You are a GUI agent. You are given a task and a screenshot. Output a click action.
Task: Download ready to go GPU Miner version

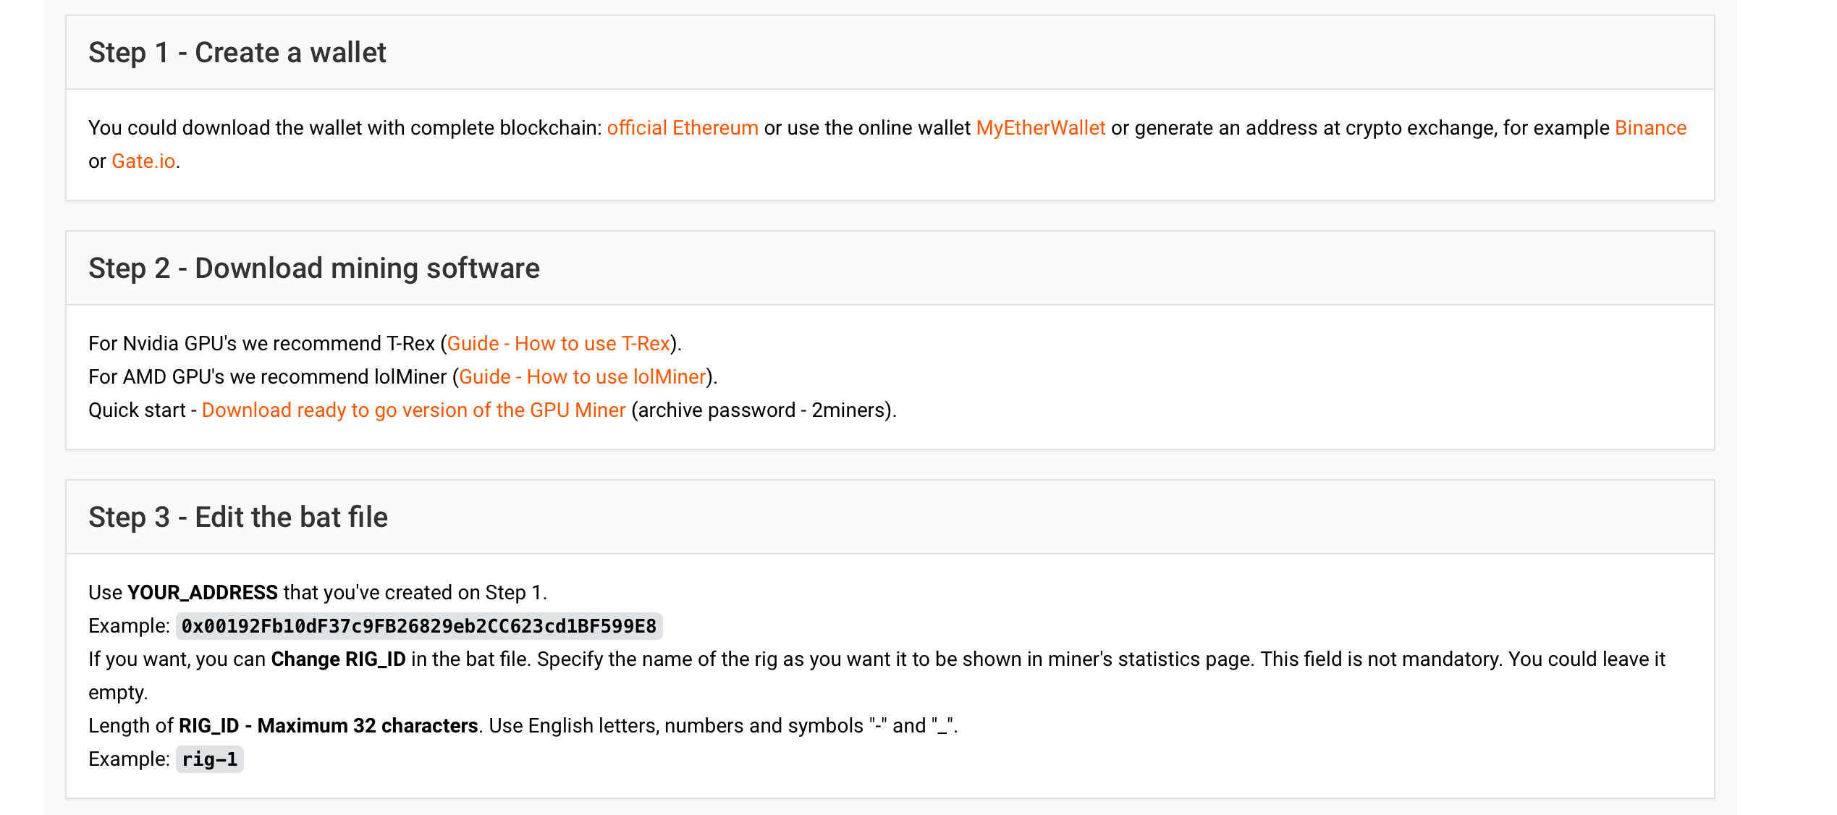point(413,410)
